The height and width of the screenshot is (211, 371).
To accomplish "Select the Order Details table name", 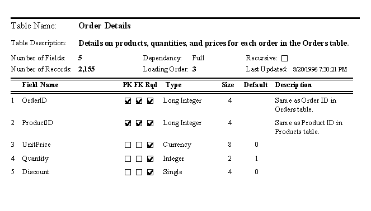I will coord(104,26).
